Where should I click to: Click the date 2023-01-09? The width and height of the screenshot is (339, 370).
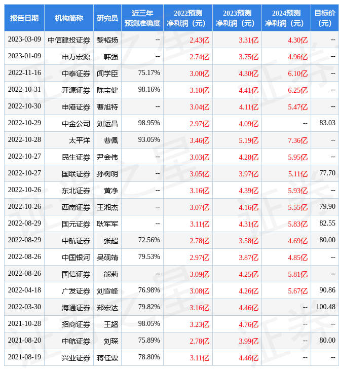(24, 56)
